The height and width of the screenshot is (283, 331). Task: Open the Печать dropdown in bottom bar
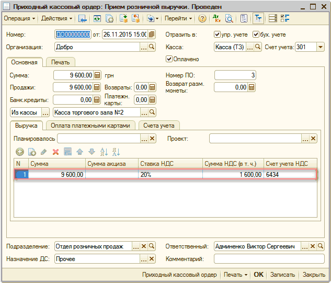[235, 275]
